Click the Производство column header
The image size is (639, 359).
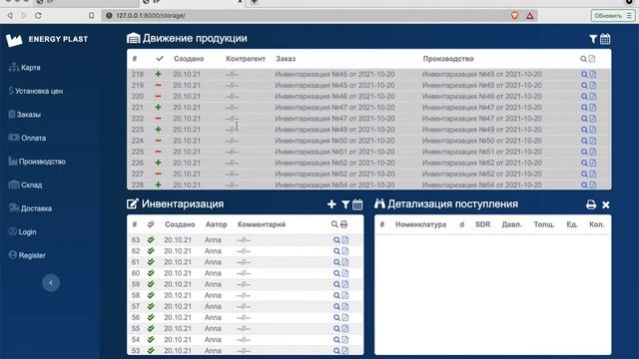pyautogui.click(x=448, y=59)
